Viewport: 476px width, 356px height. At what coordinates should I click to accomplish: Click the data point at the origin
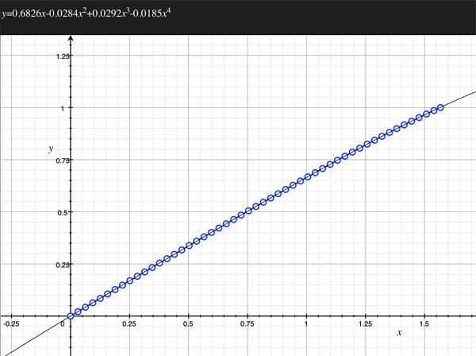click(71, 316)
